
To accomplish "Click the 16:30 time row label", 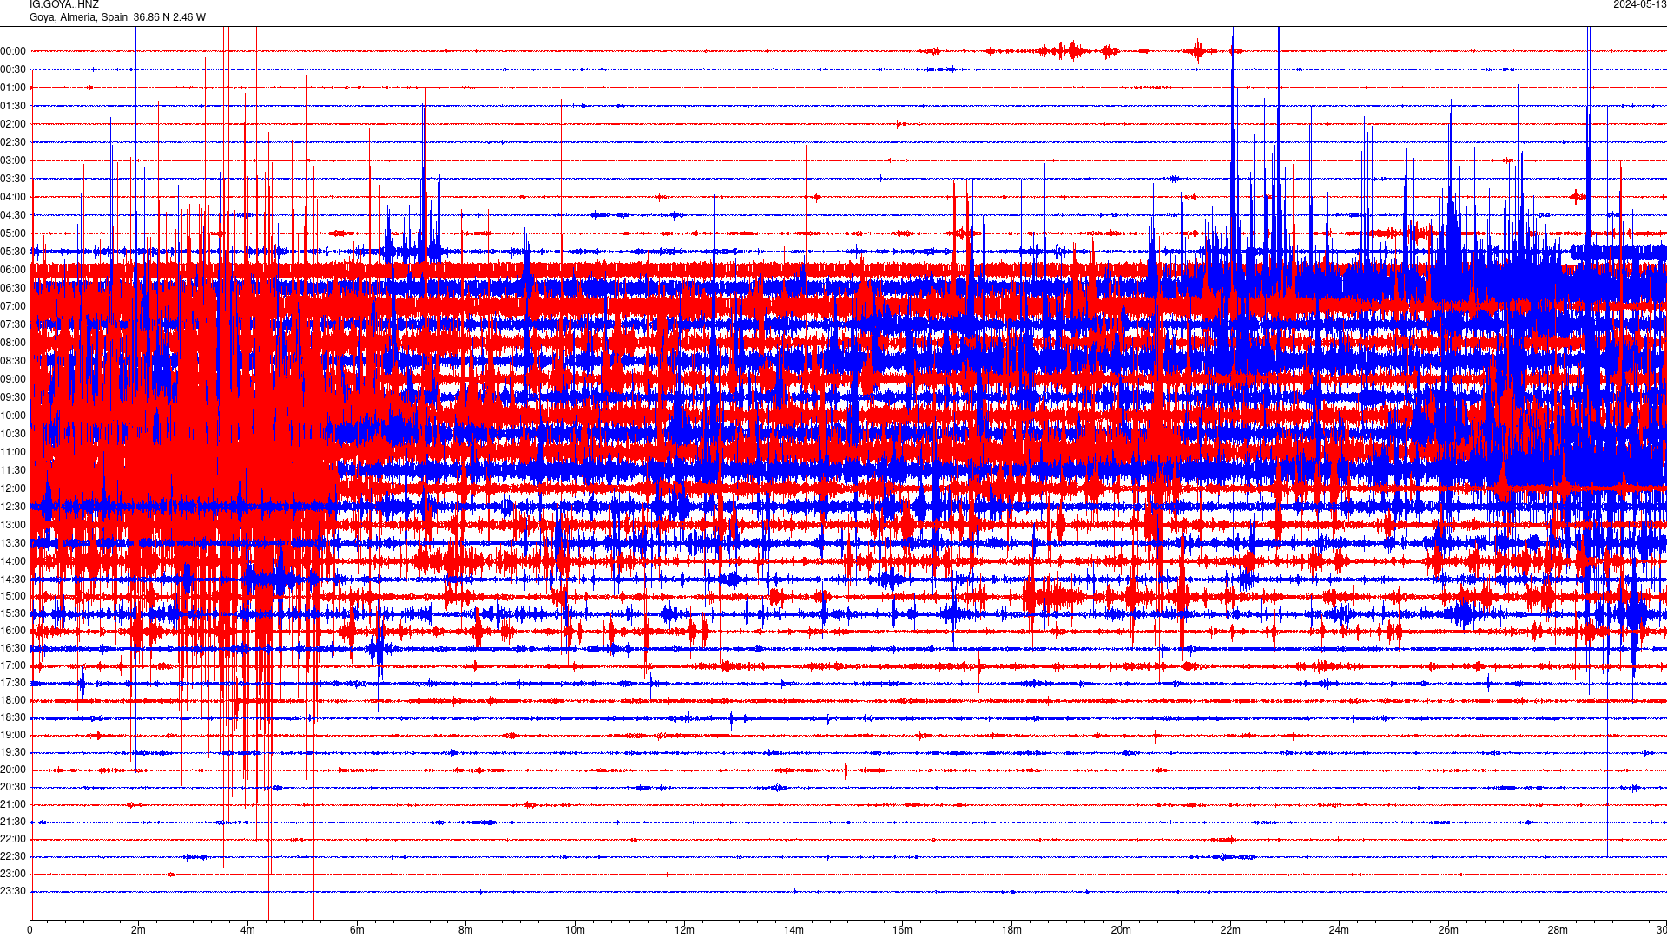I will (x=13, y=648).
